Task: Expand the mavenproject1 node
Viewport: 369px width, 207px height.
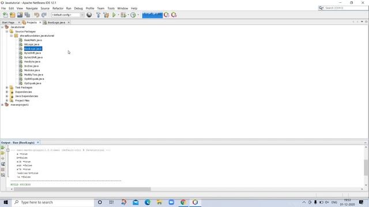Action: 2,105
